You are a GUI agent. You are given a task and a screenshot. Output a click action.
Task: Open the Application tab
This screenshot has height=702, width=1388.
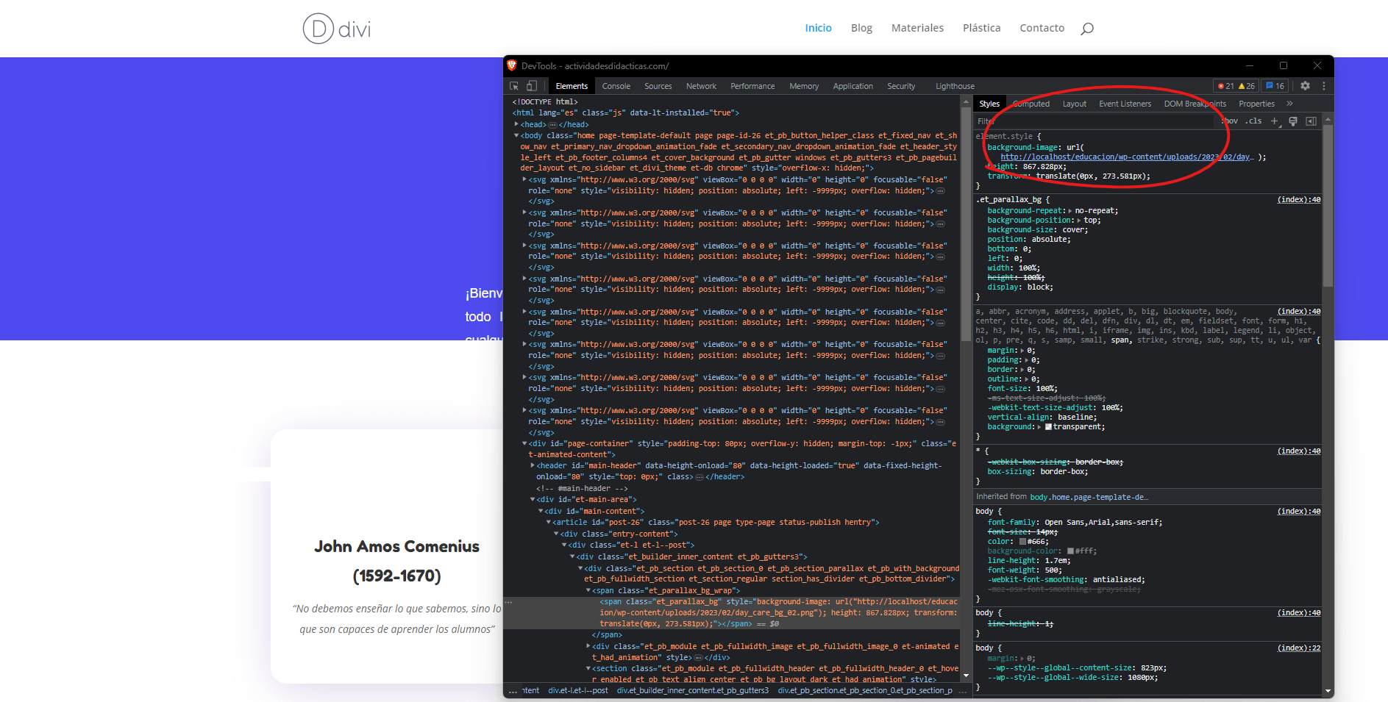pos(853,86)
